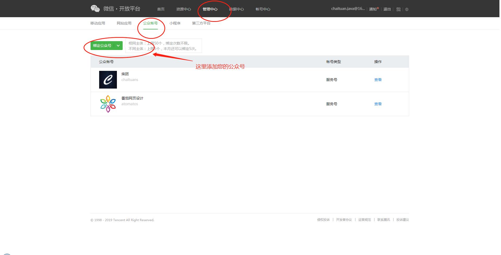Click 查看 link for 柴团 account
This screenshot has height=255, width=501.
tap(378, 80)
